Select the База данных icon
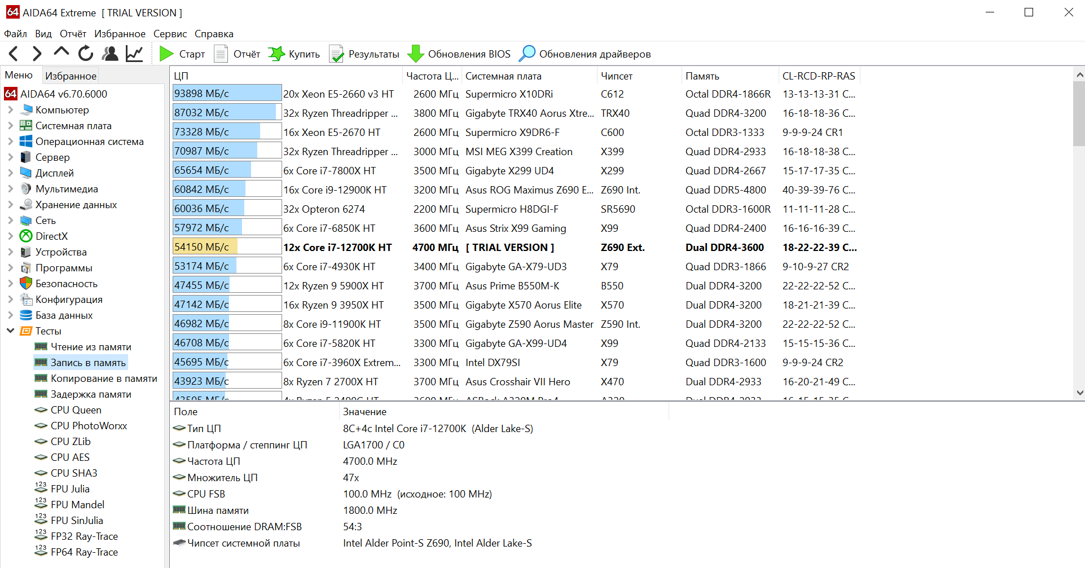The height and width of the screenshot is (568, 1085). pos(26,315)
